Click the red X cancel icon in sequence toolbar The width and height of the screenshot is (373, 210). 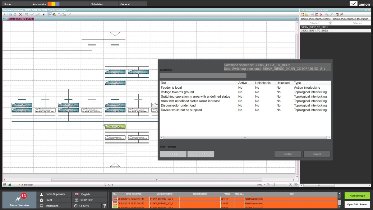click(21, 14)
